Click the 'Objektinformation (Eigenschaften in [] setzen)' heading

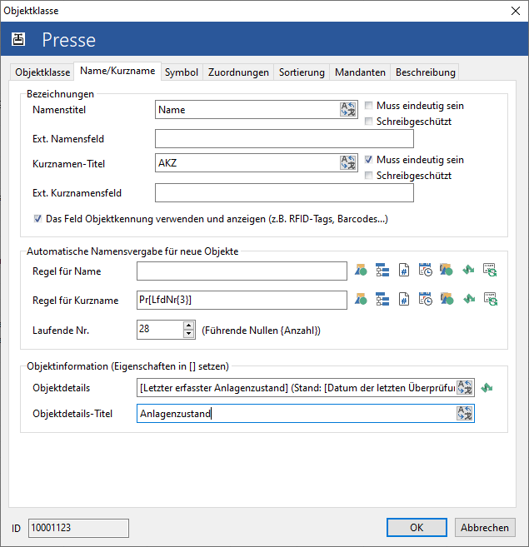[127, 366]
